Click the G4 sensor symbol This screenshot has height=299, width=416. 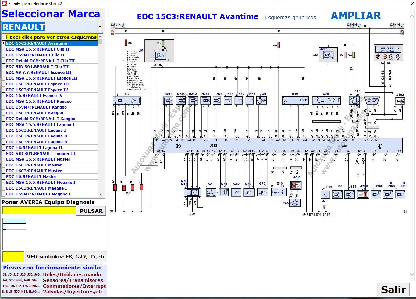pyautogui.click(x=211, y=192)
